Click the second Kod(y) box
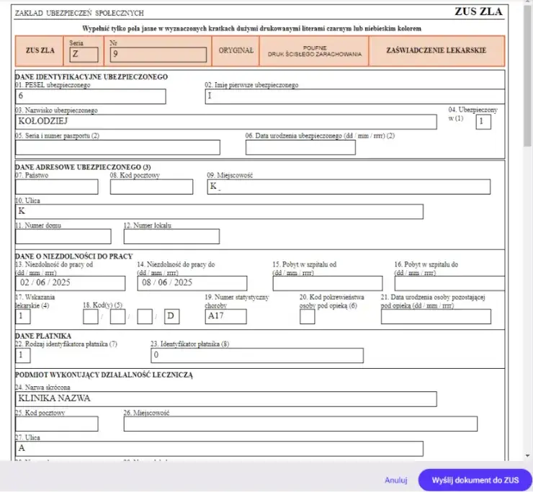 pos(117,316)
